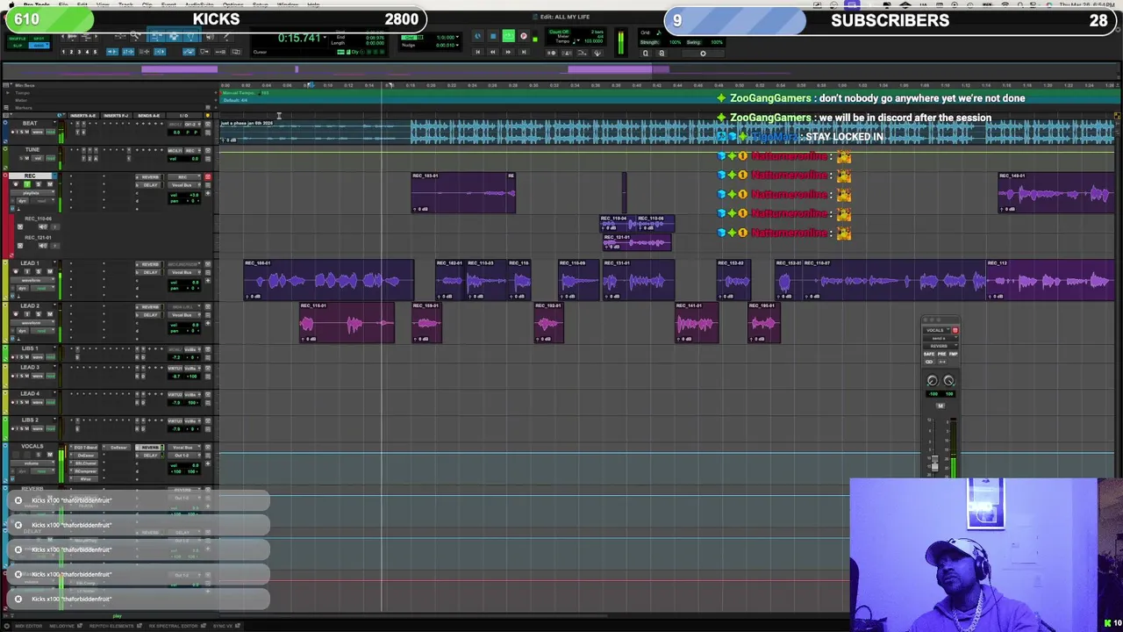The width and height of the screenshot is (1123, 632).
Task: Open LEAD 1 read automation mode selector
Action: [x=43, y=288]
